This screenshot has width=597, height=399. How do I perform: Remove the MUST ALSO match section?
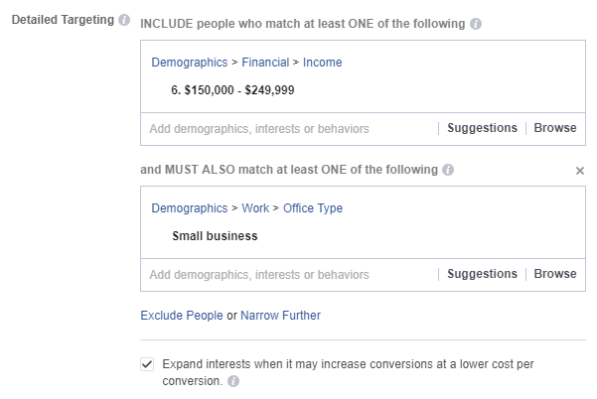coord(580,171)
